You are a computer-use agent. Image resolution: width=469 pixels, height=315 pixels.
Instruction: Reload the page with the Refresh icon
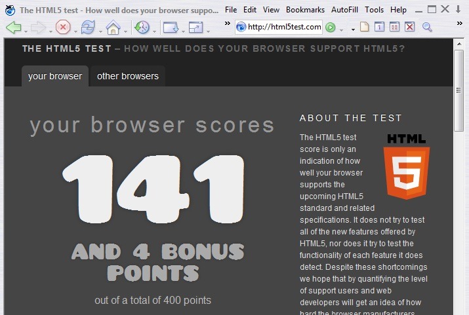coord(88,27)
